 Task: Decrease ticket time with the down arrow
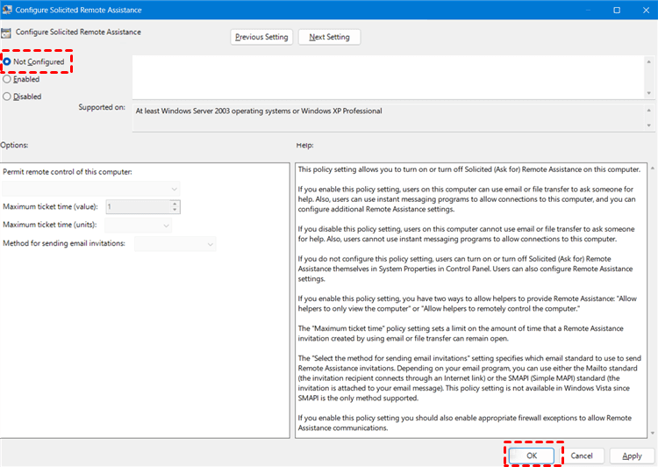tap(175, 211)
